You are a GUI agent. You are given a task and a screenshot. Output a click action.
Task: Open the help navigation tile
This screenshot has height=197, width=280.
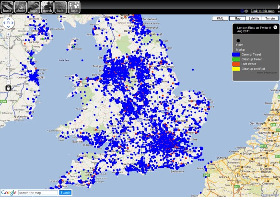(60, 7)
